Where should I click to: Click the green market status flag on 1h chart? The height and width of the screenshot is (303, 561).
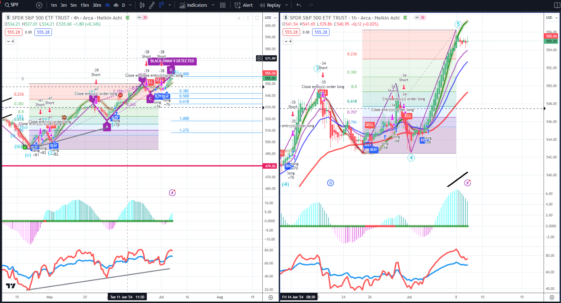pyautogui.click(x=405, y=17)
